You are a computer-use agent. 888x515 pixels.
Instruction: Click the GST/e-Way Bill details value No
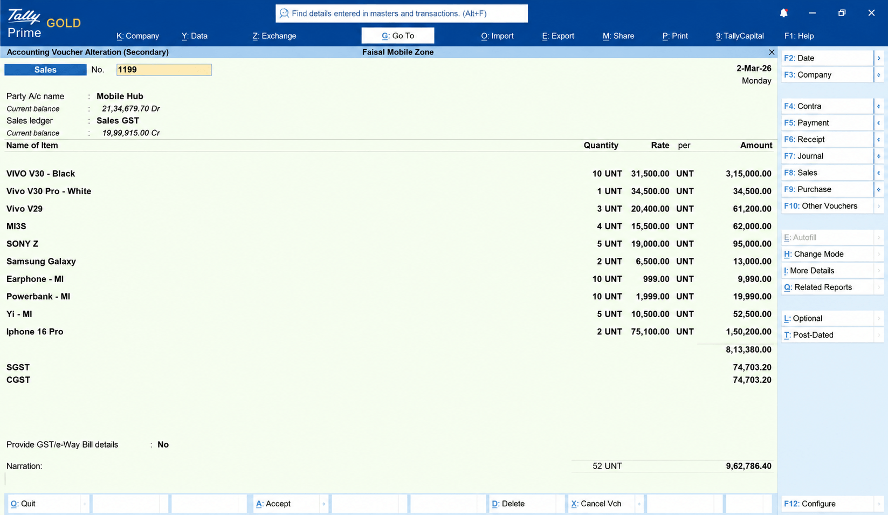(x=163, y=445)
